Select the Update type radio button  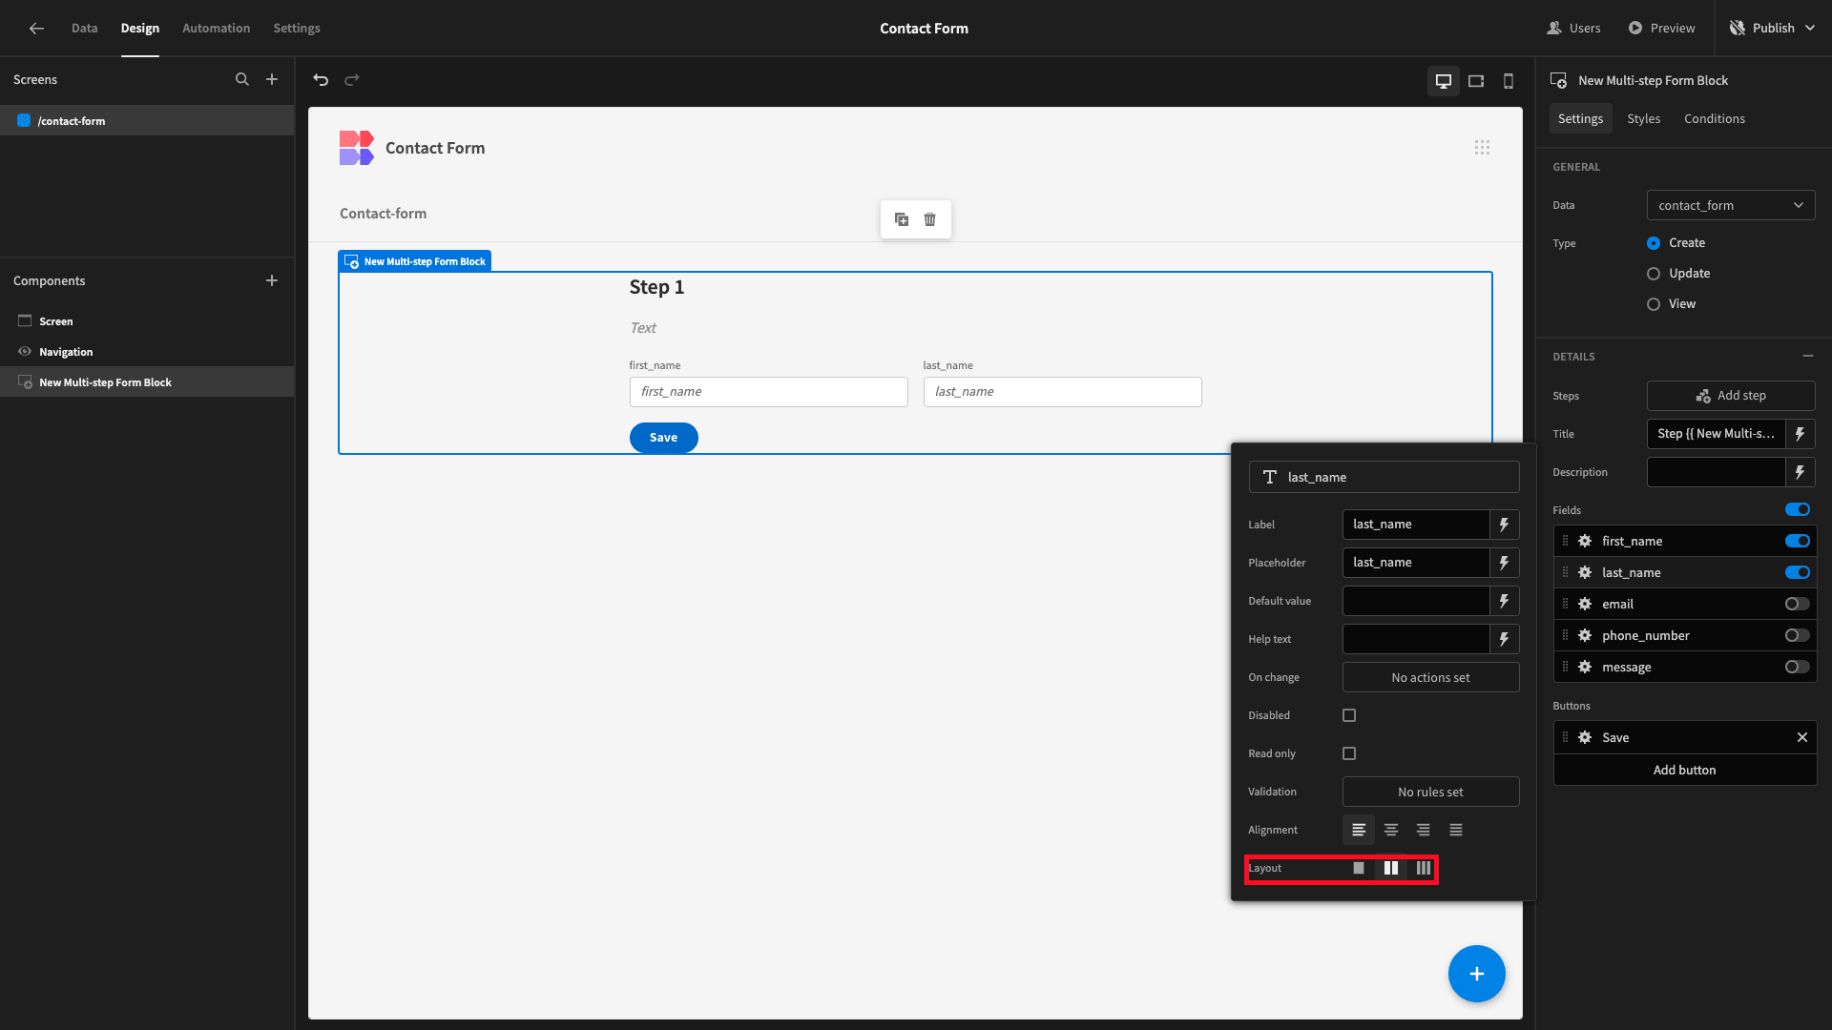(x=1654, y=274)
